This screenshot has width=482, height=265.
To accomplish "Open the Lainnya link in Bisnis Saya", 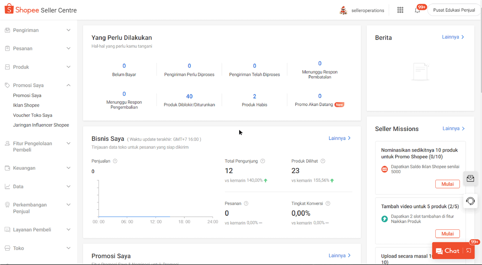I will 339,138.
